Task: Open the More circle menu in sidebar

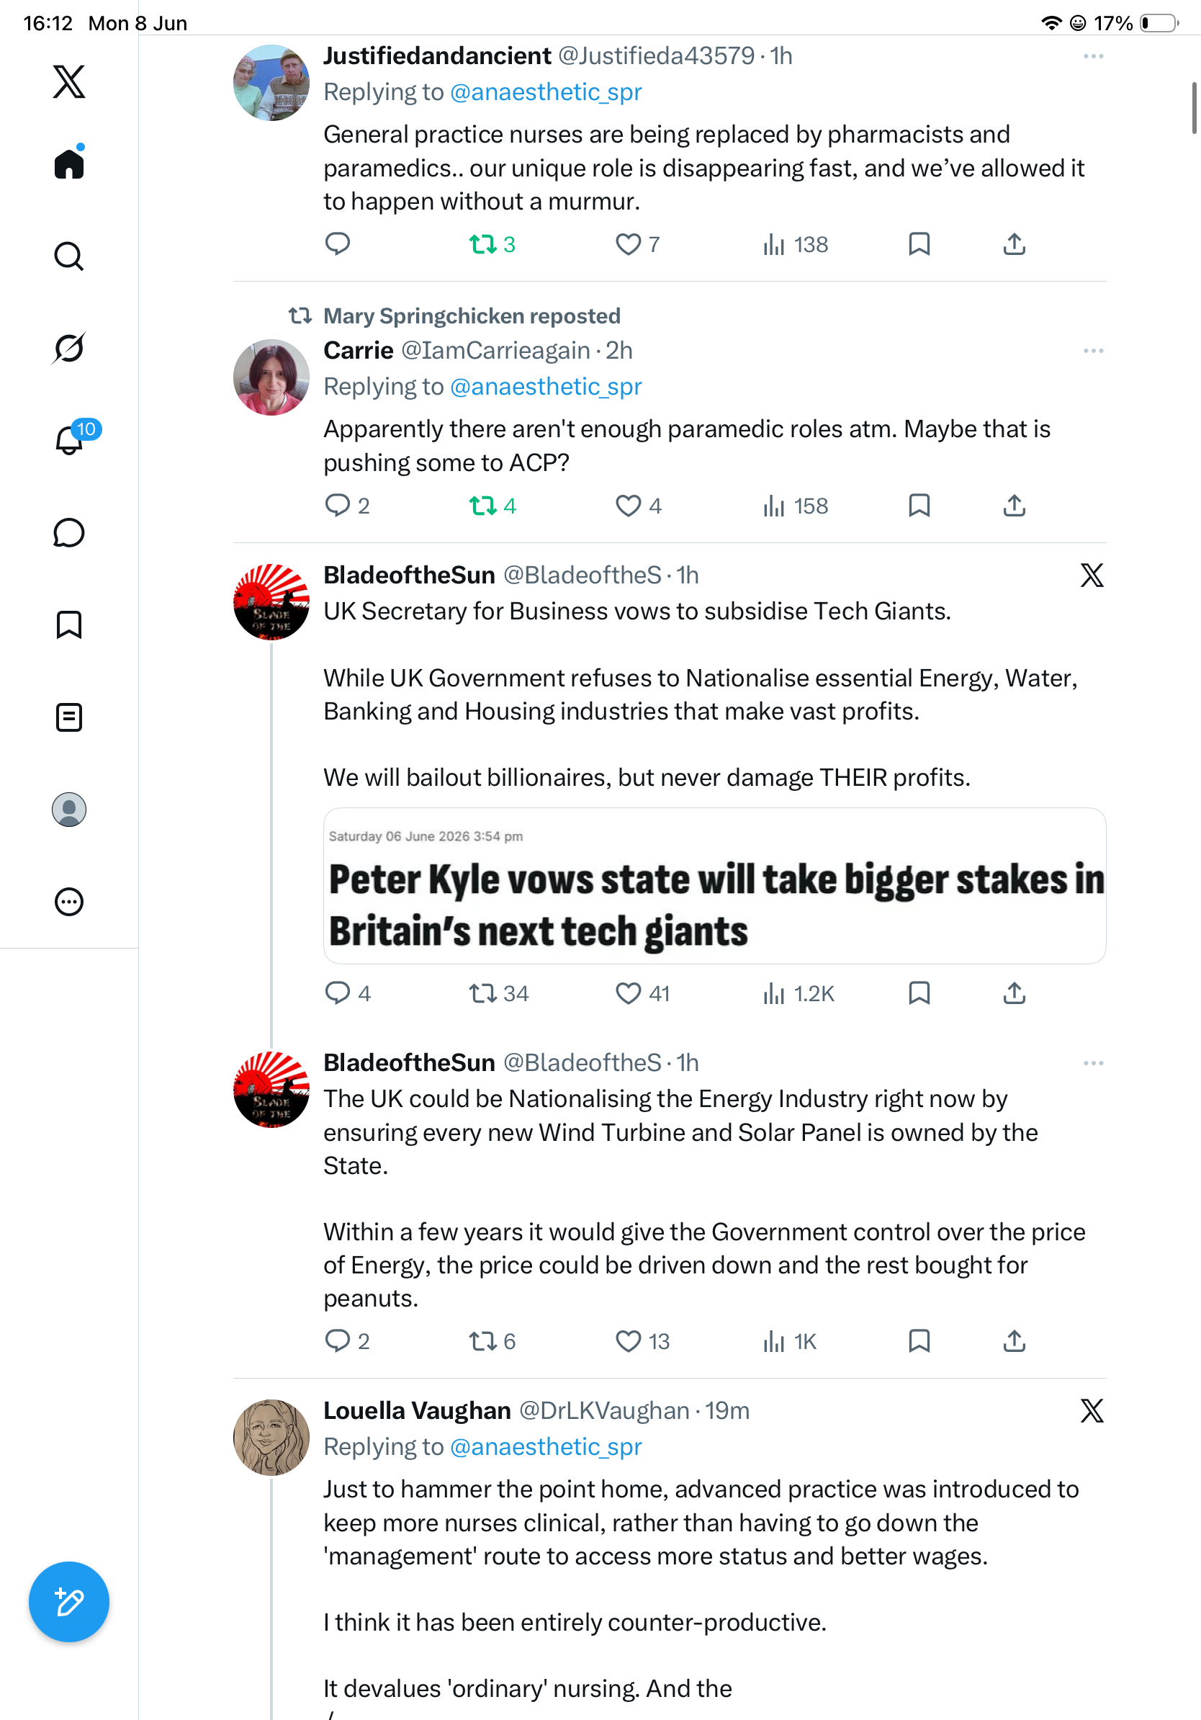Action: click(69, 902)
